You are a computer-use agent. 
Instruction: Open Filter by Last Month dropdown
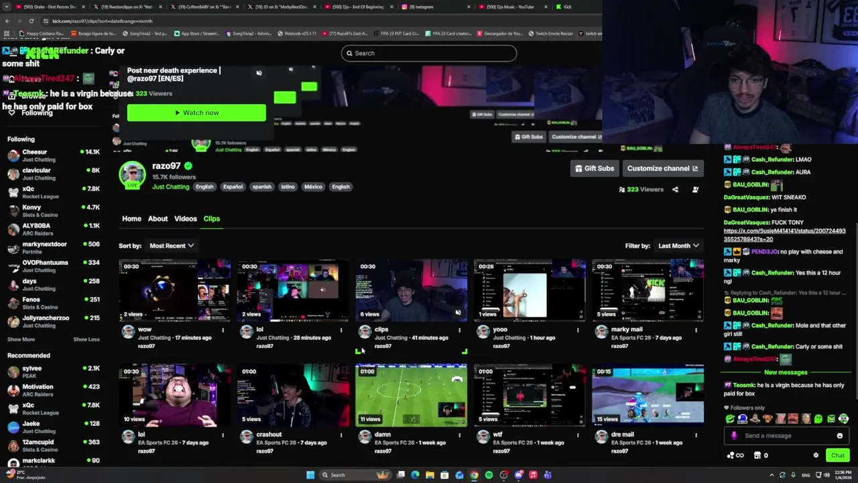coord(678,246)
